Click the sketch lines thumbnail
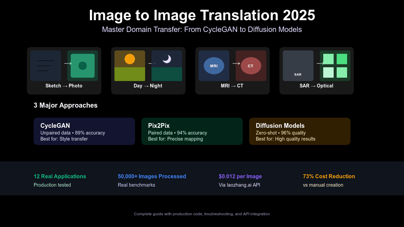The image size is (404, 227). click(x=45, y=66)
